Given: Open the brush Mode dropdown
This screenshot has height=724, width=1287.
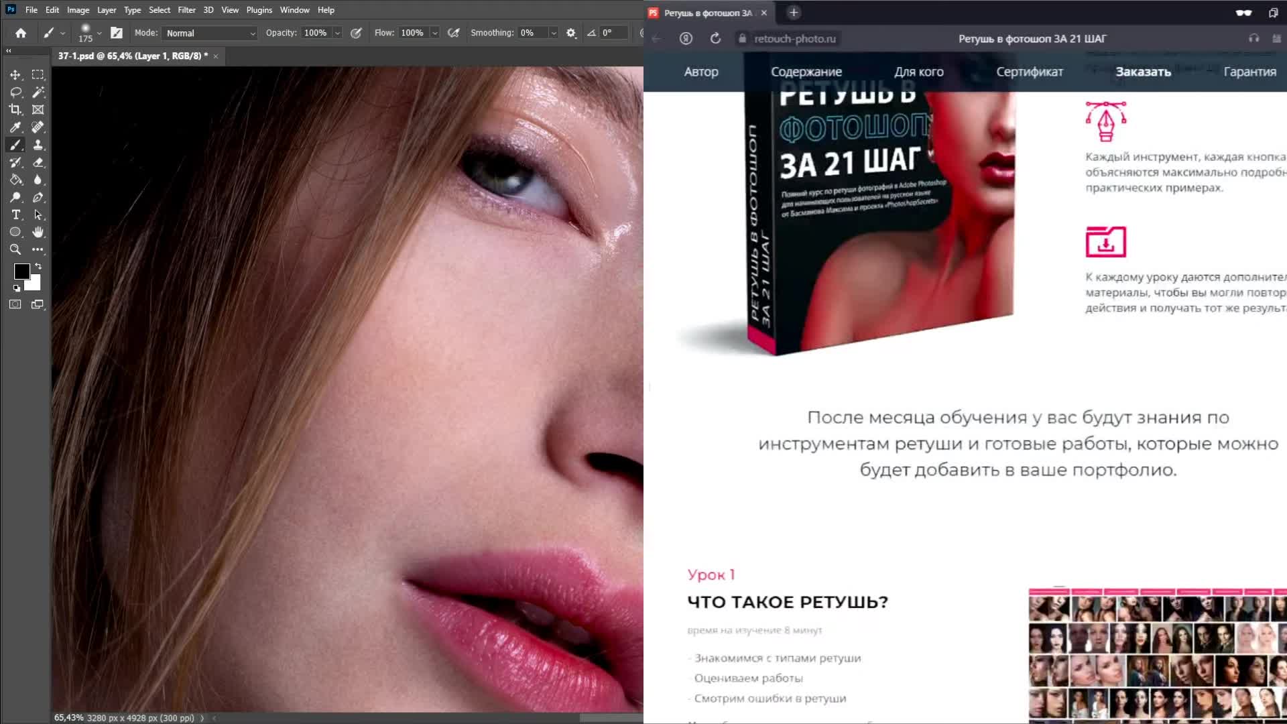Looking at the screenshot, I should coord(210,33).
